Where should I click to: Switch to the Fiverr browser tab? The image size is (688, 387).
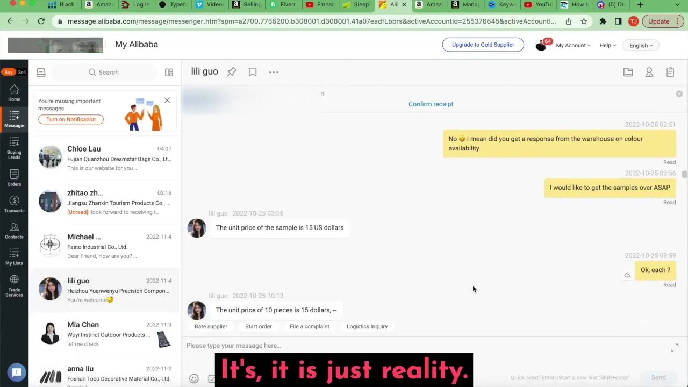283,5
